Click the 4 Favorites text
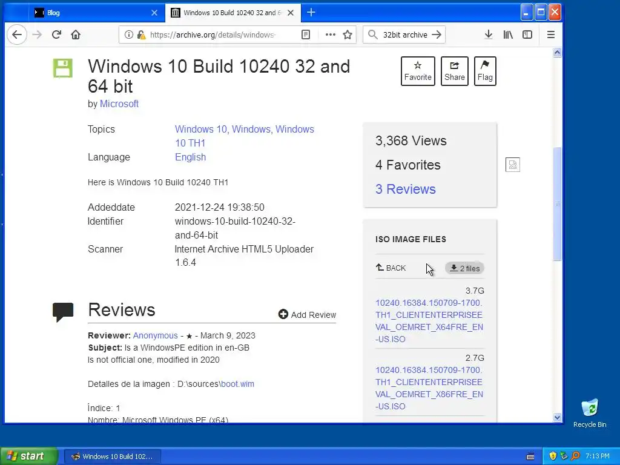Viewport: 620px width, 465px height. click(407, 165)
